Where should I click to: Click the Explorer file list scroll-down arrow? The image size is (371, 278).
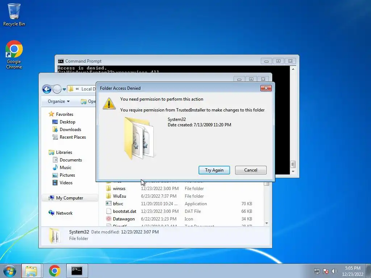pos(267,223)
